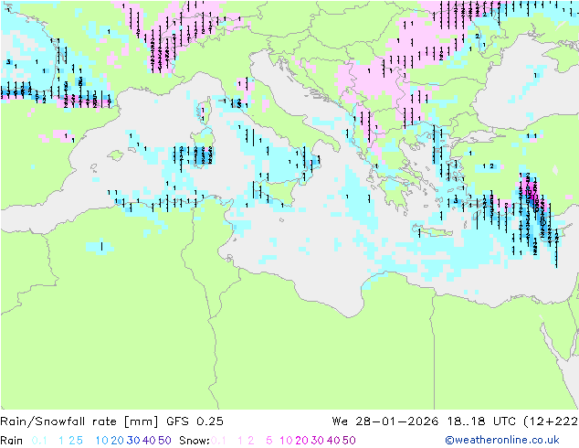This screenshot has height=448, width=579.
Task: Click the "Rain/Snowfall rate [mm]" title text
Action: coord(79,421)
